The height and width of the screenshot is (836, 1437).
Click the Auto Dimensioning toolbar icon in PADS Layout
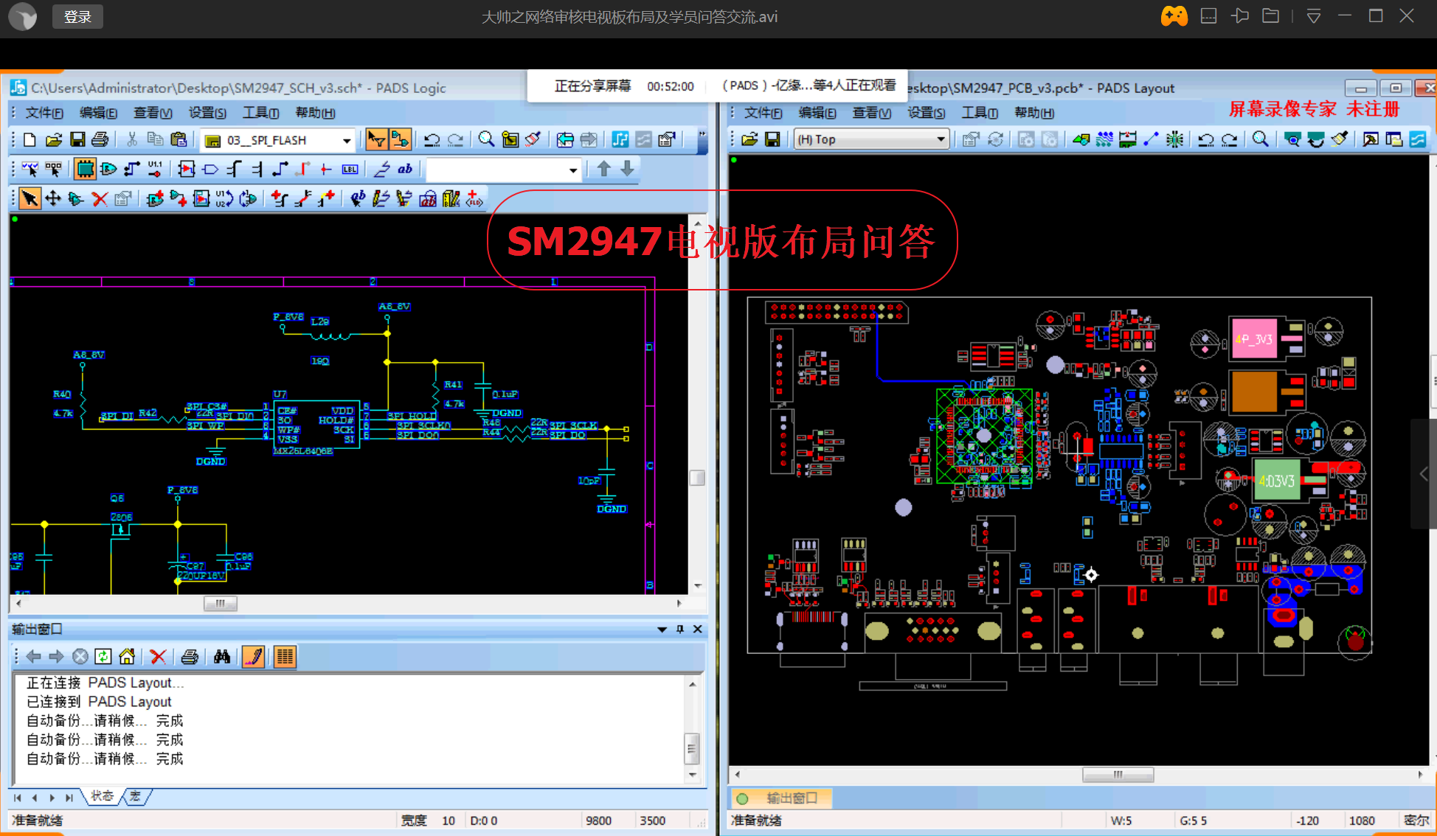coord(1128,139)
